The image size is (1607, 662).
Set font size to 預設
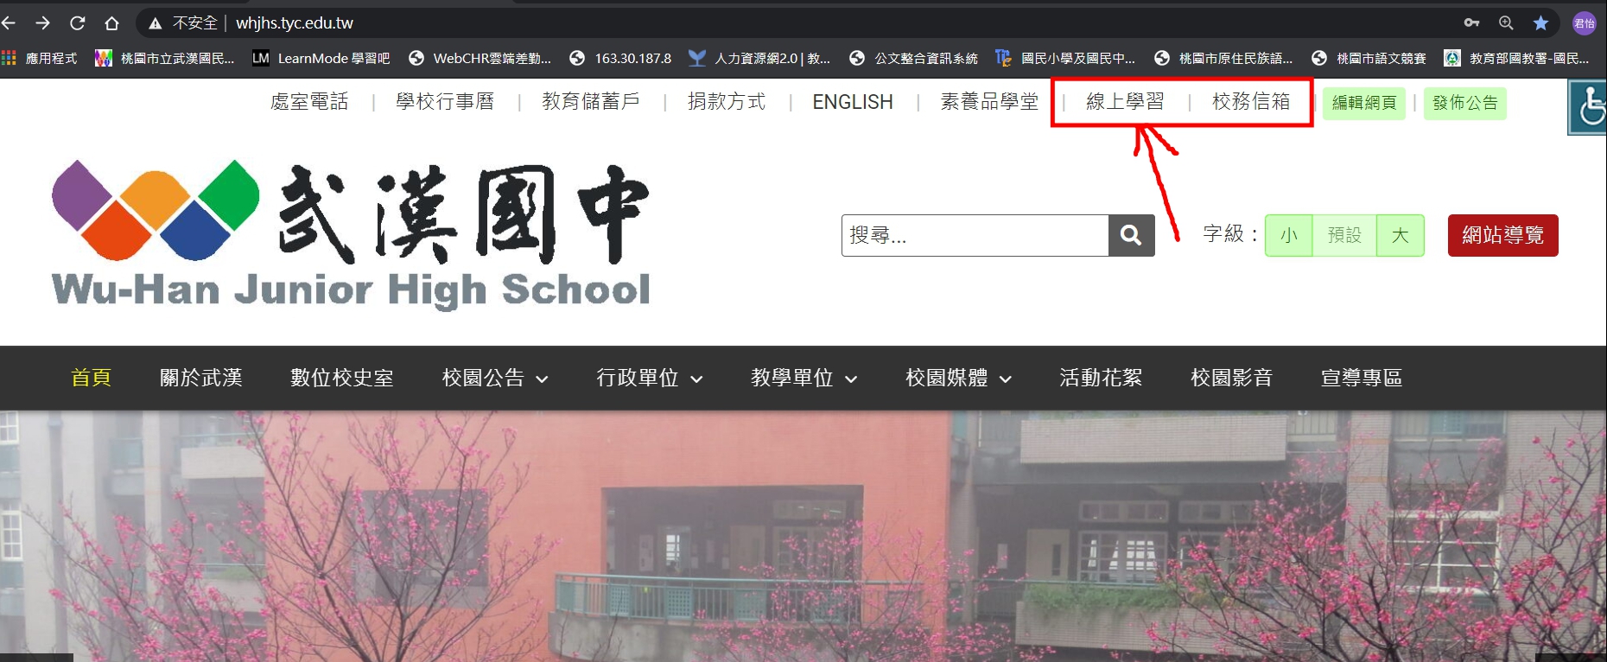click(1344, 235)
